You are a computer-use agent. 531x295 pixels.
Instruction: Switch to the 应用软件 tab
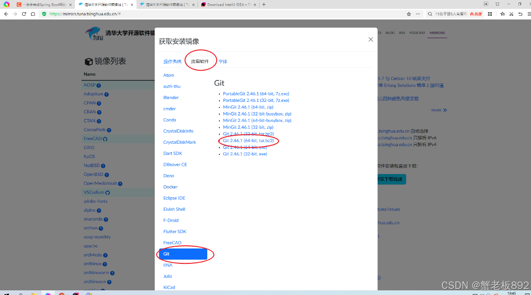pyautogui.click(x=200, y=61)
